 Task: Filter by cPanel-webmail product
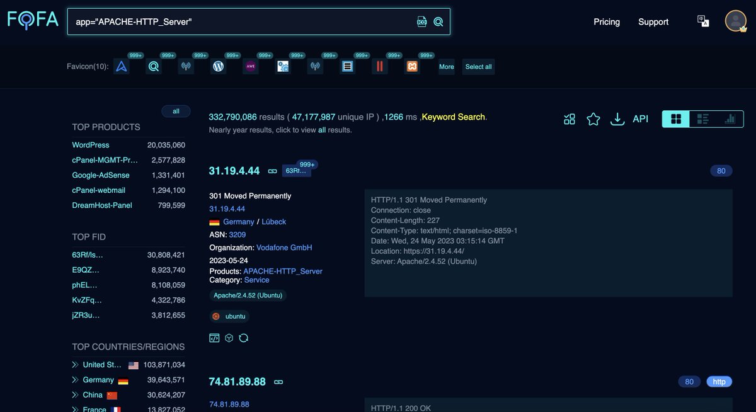click(x=99, y=190)
